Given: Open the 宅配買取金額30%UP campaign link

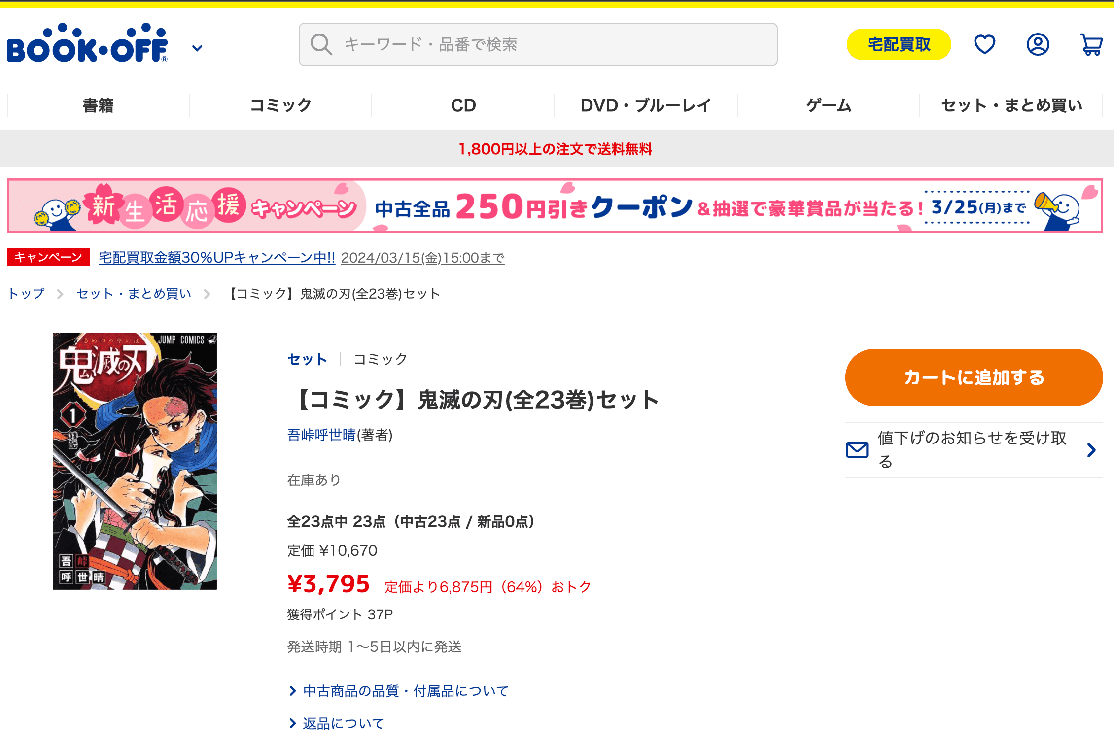Looking at the screenshot, I should 217,258.
